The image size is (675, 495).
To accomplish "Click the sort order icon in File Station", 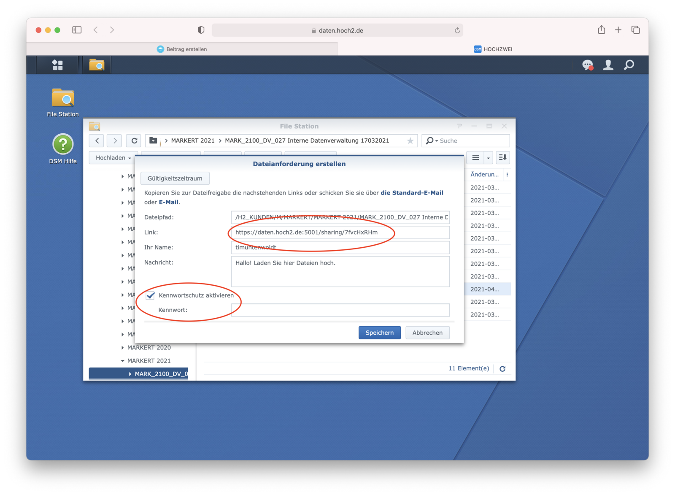I will coord(502,157).
